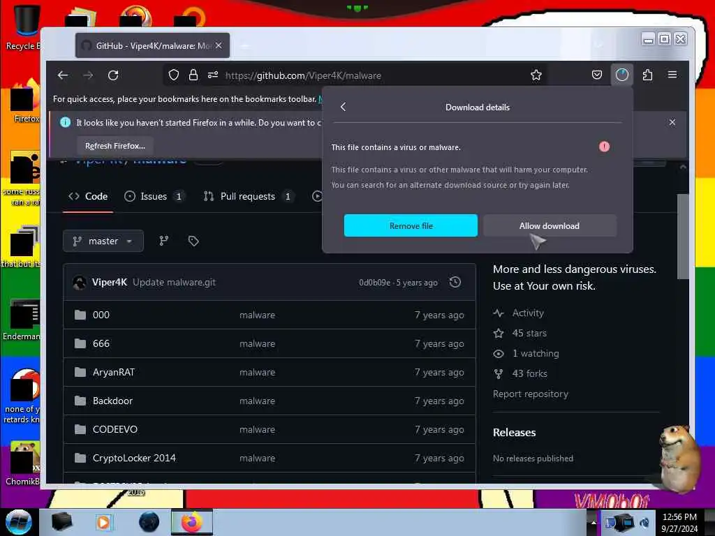Open the master branch dropdown
Viewport: 715px width, 536px height.
[103, 241]
